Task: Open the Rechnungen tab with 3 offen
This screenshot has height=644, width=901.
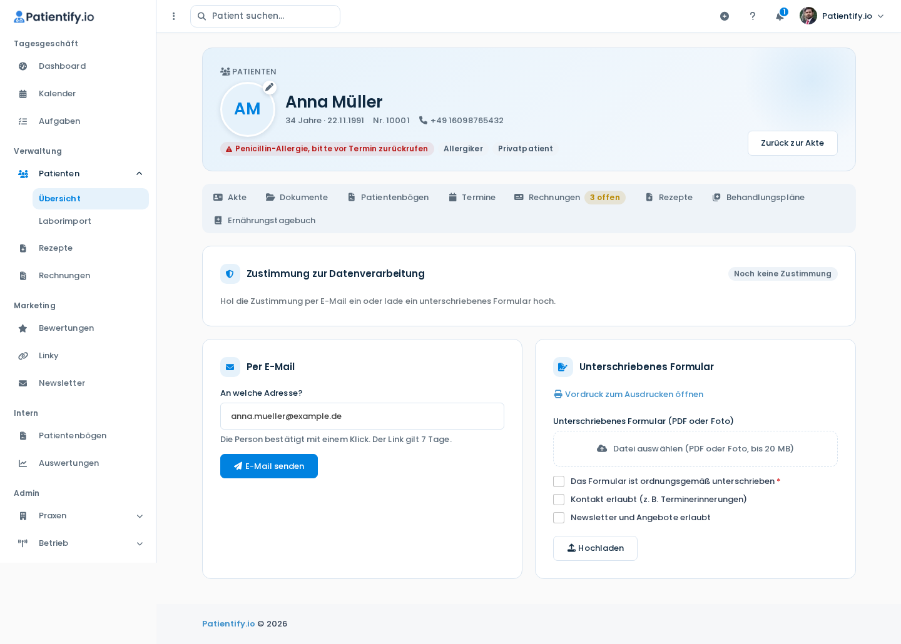Action: point(569,198)
